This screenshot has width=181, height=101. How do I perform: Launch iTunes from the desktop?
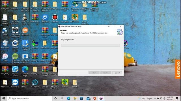(x=5, y=58)
